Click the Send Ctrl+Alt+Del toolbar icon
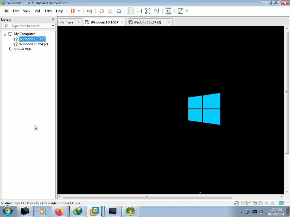Viewport: 290px width, 217px height. click(x=89, y=11)
